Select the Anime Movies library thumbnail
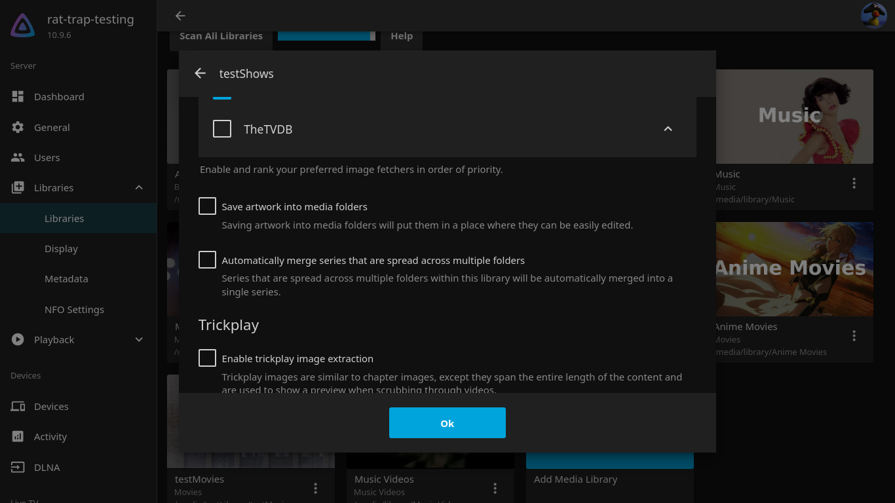Screen dimensions: 895x503 [794, 269]
